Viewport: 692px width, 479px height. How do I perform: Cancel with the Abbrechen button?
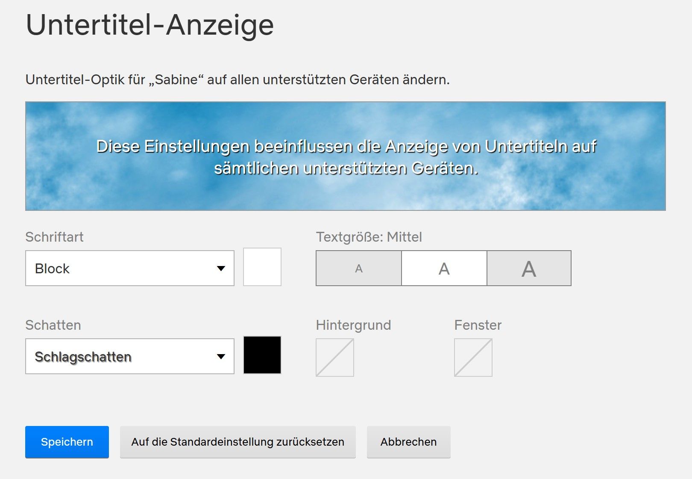click(x=409, y=442)
